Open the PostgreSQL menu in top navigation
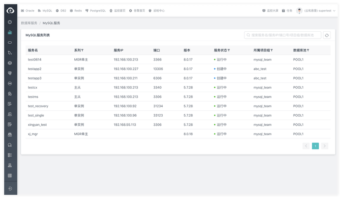Image resolution: width=342 pixels, height=199 pixels. (x=95, y=11)
